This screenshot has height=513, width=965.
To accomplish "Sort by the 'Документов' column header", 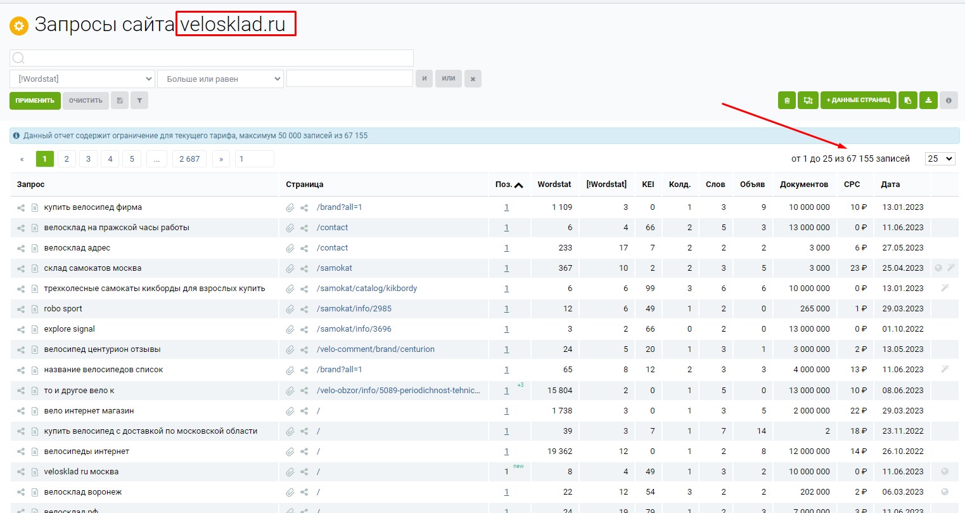I will pos(804,185).
